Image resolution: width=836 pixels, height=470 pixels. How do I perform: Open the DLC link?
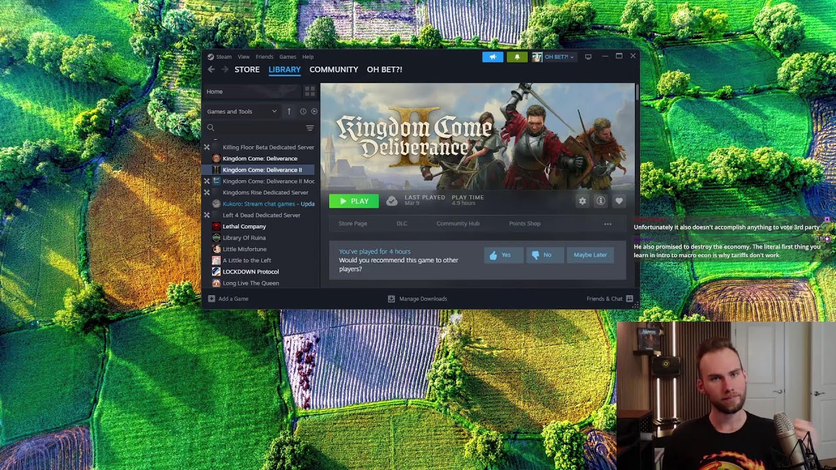coord(402,224)
